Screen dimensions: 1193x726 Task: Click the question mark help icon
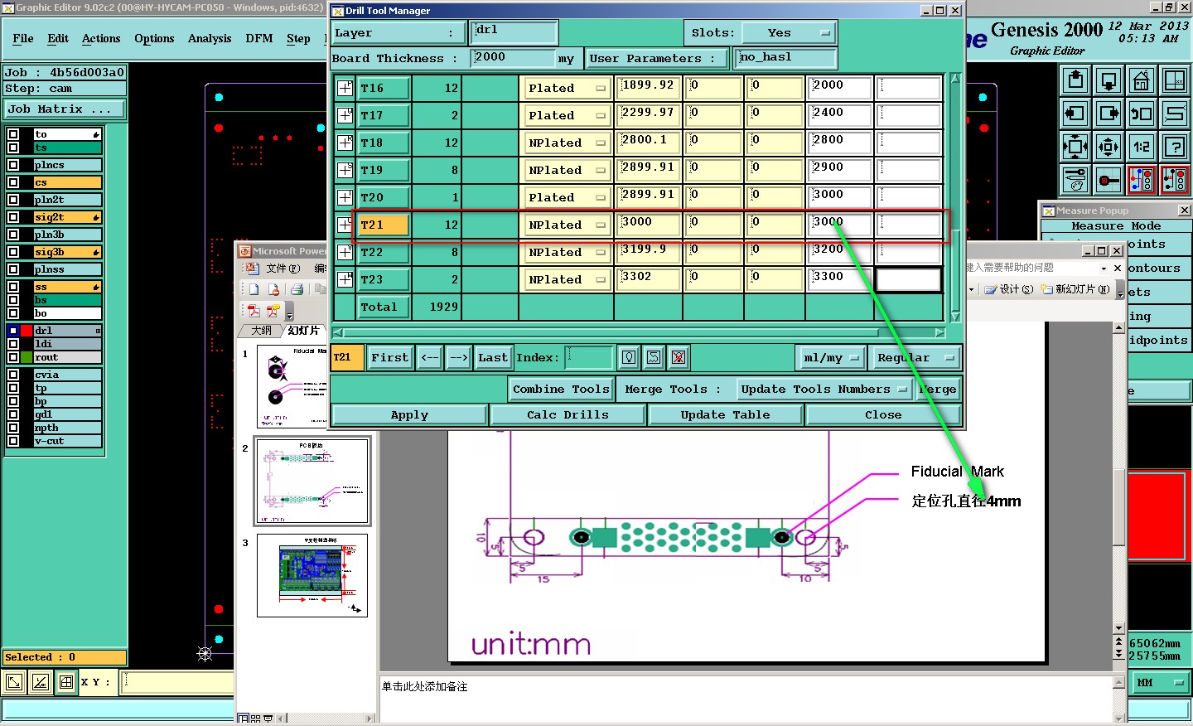[x=1175, y=147]
